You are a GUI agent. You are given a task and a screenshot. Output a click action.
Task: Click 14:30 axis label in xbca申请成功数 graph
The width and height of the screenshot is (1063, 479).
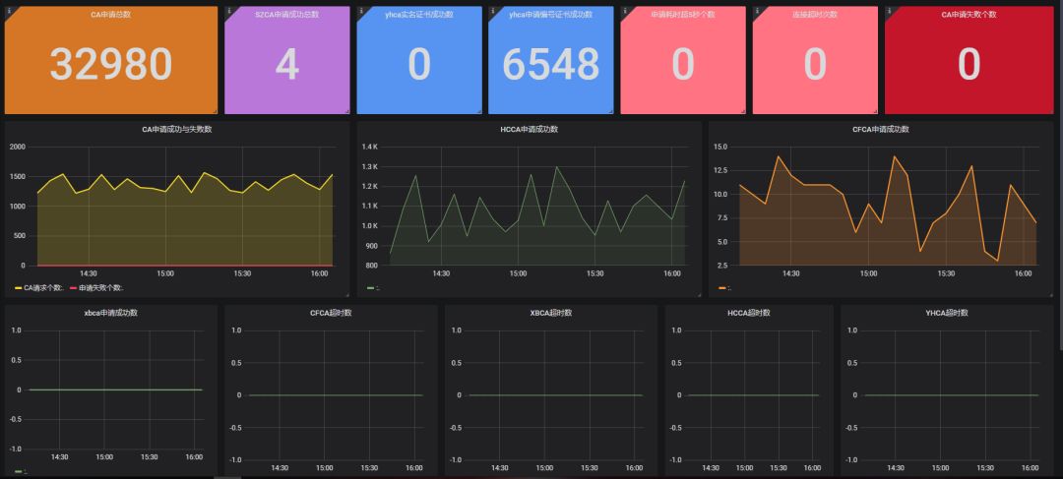tap(60, 456)
